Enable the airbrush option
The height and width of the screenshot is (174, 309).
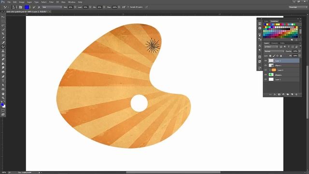tap(124, 7)
